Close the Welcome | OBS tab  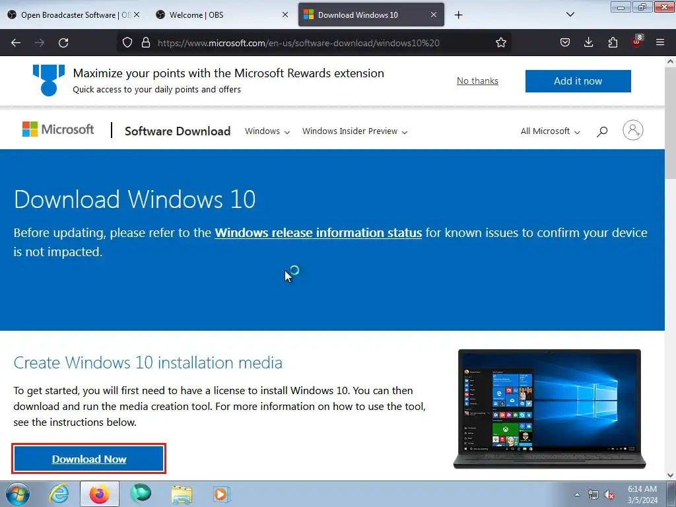(285, 15)
